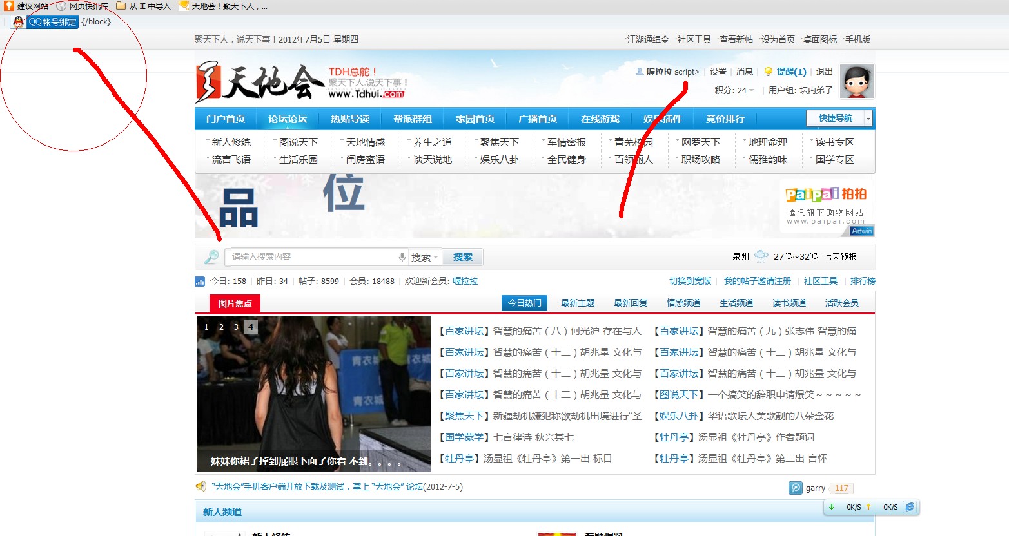Switch to the 最新回复 tab
Viewport: 1009px width, 536px height.
point(631,303)
